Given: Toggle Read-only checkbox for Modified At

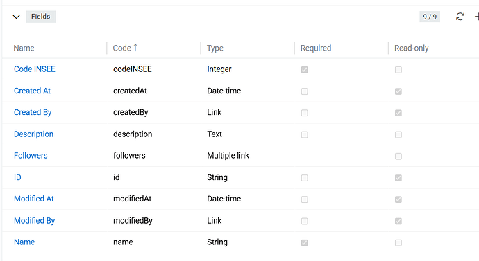Looking at the screenshot, I should click(x=398, y=199).
